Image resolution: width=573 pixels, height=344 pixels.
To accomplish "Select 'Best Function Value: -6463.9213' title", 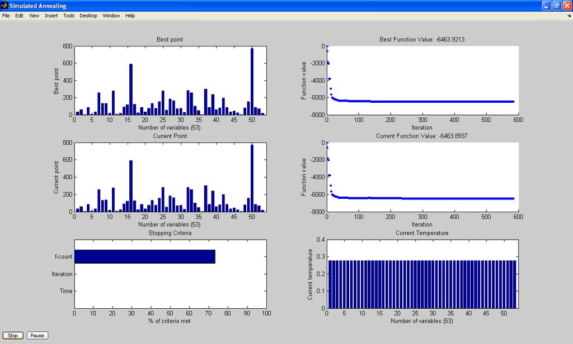I will click(422, 40).
